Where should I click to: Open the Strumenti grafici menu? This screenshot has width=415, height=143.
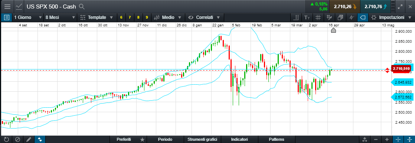202,139
